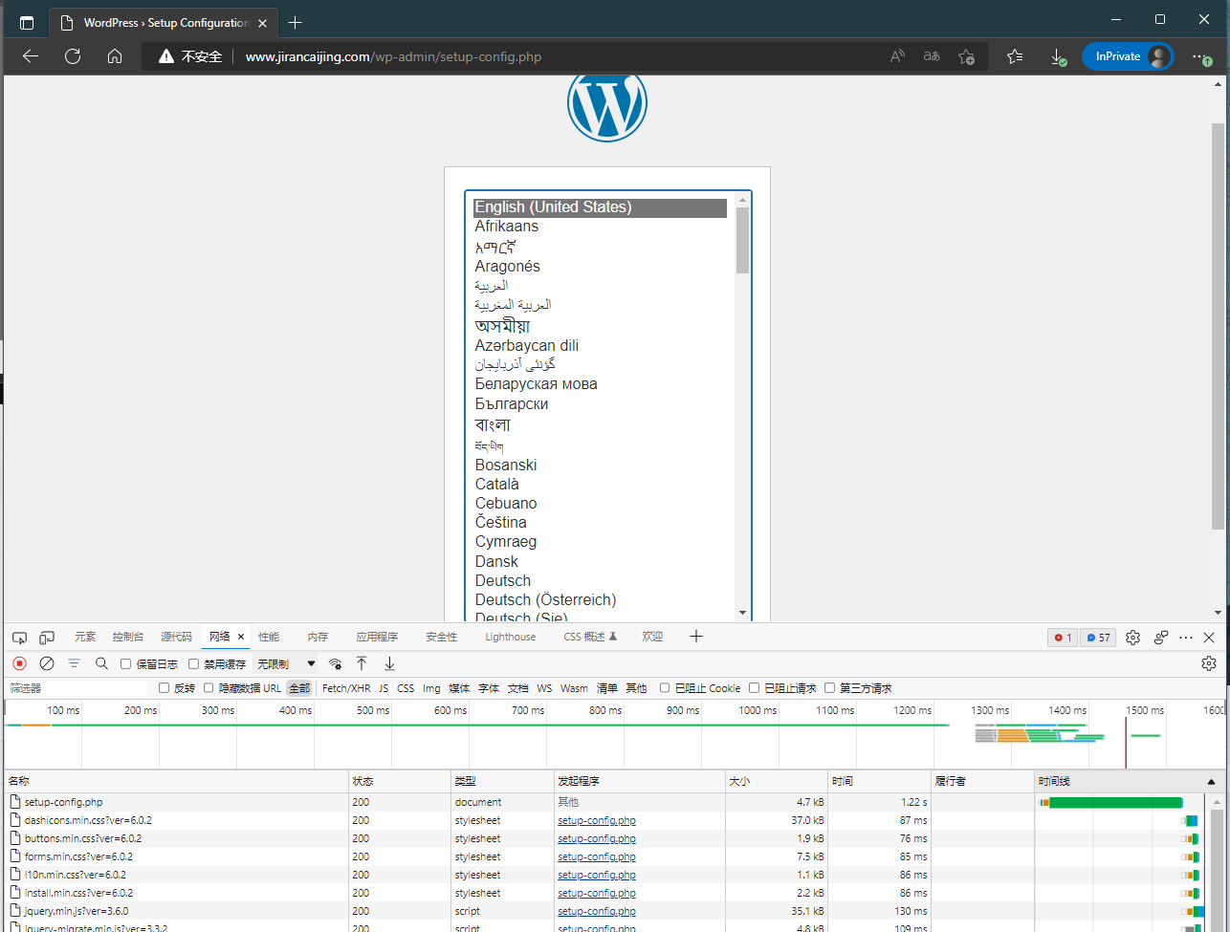Switch to the 应用程序 DevTools tab
This screenshot has width=1230, height=932.
(x=377, y=637)
